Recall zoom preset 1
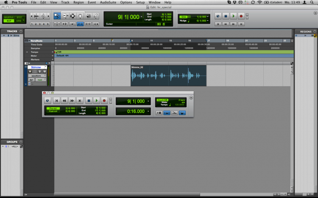This screenshot has height=198, width=318. (x=32, y=24)
